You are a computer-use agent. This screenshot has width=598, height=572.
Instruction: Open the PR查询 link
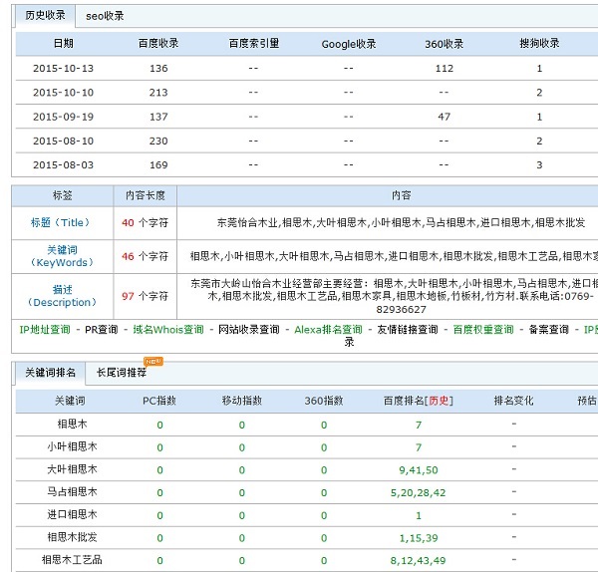tap(101, 329)
